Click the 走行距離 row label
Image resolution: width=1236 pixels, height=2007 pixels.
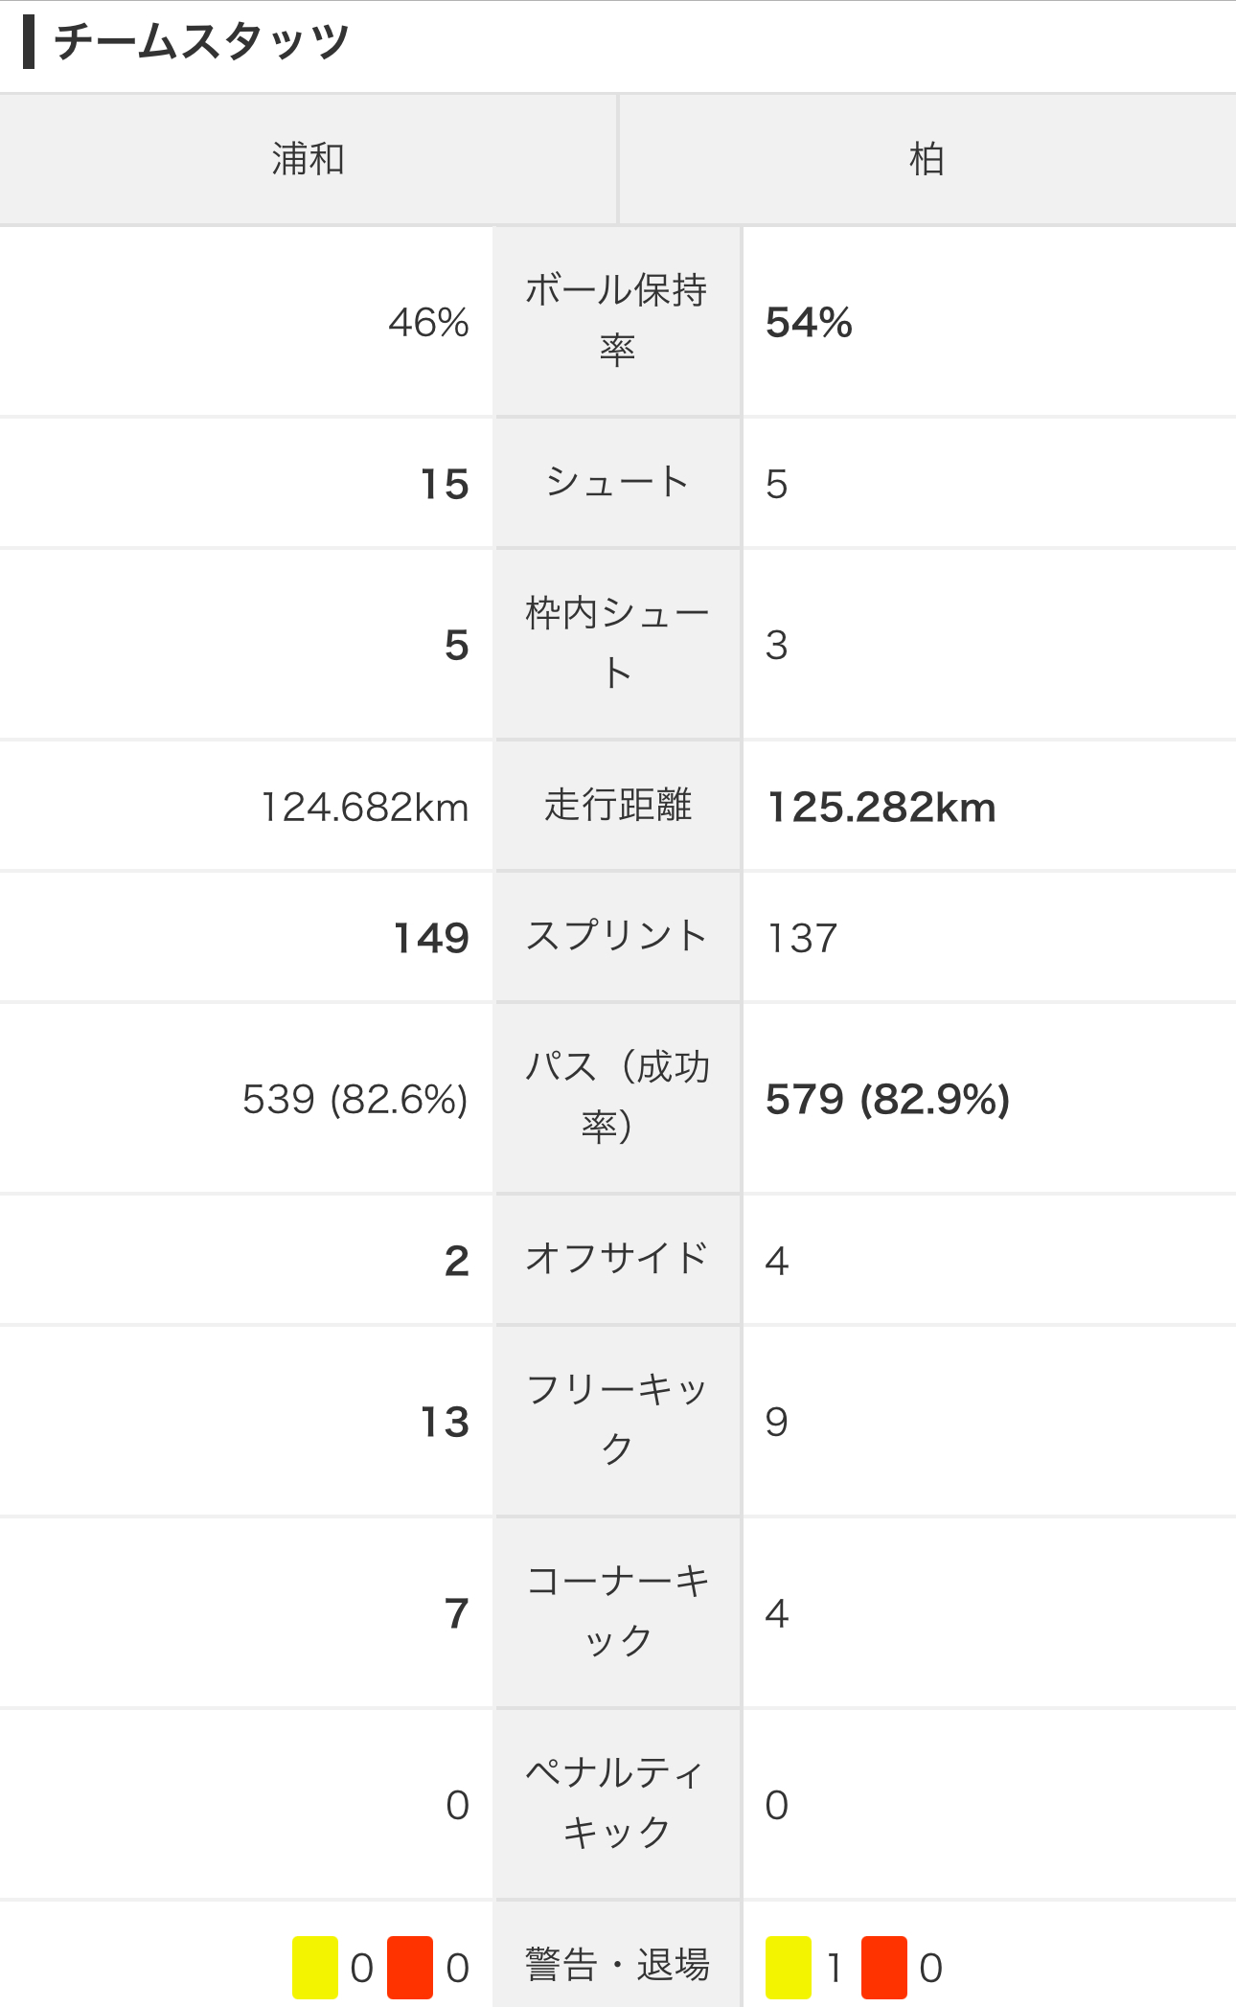617,805
